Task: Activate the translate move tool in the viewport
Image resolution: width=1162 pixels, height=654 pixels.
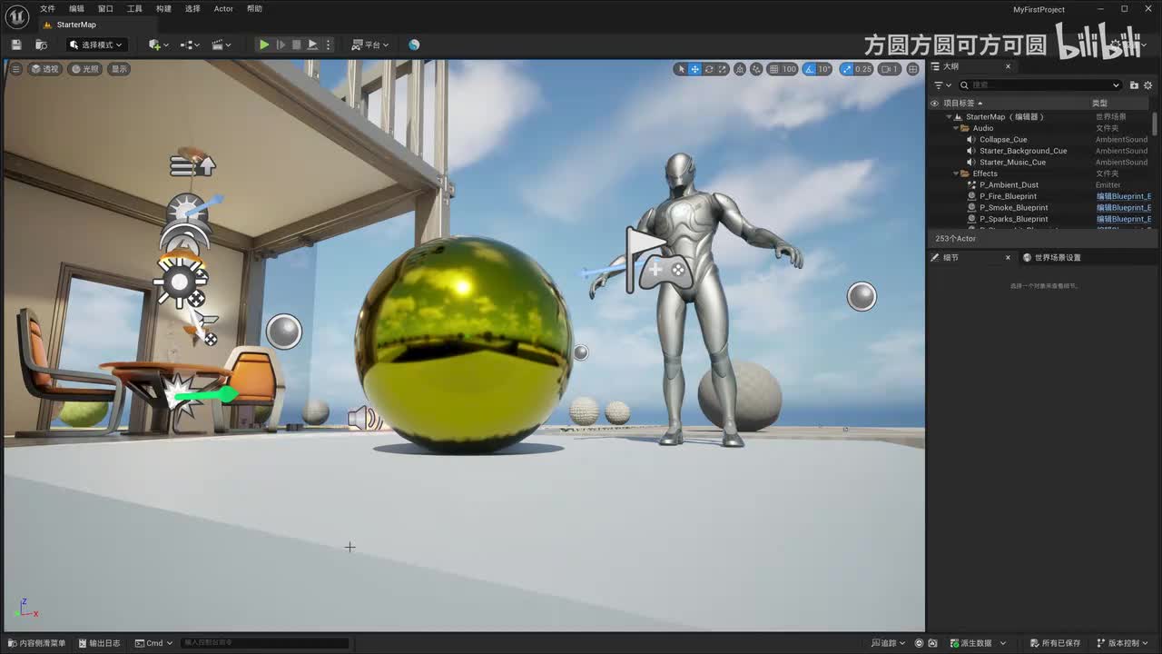Action: pyautogui.click(x=695, y=69)
